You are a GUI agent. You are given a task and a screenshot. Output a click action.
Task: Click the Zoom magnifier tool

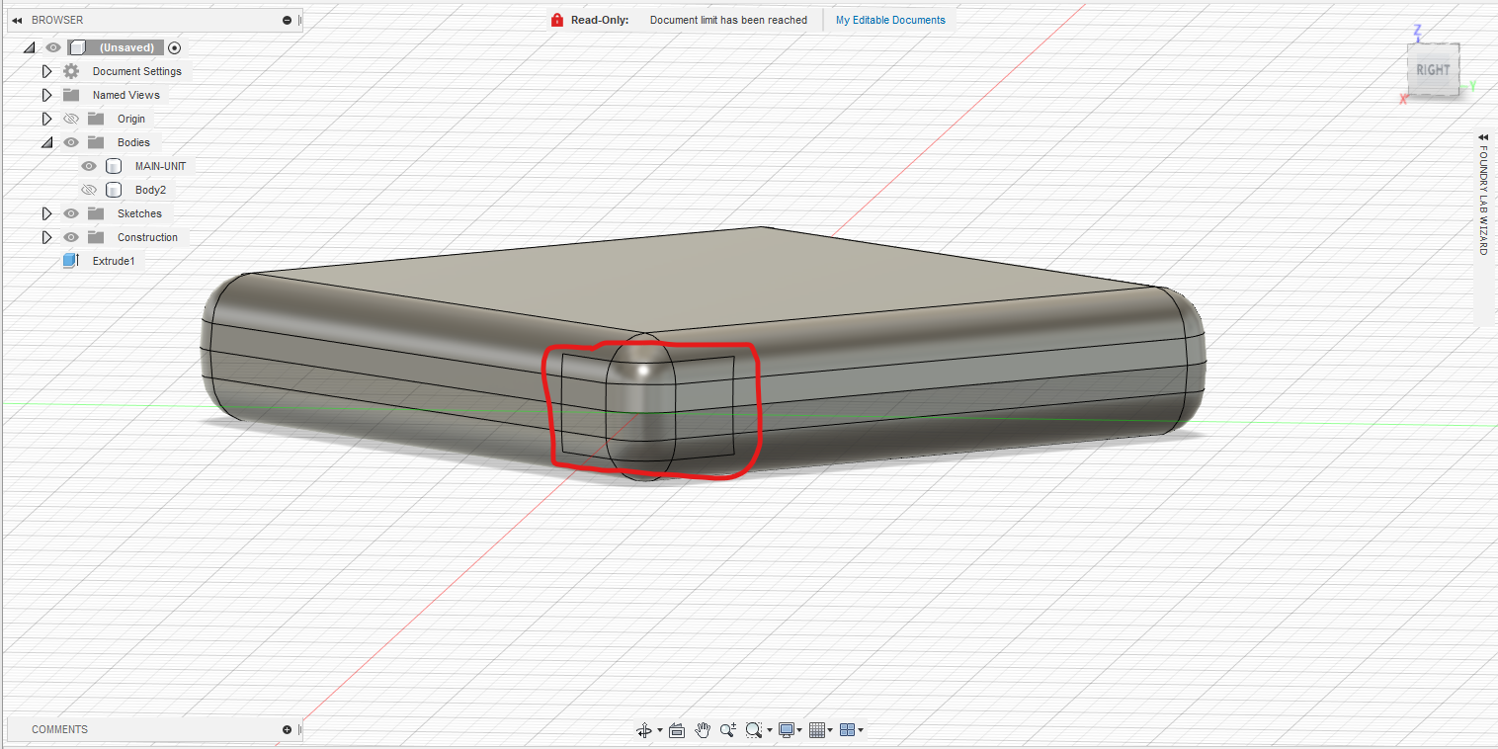(728, 729)
